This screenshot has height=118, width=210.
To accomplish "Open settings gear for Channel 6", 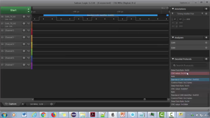I will click(24, 58).
